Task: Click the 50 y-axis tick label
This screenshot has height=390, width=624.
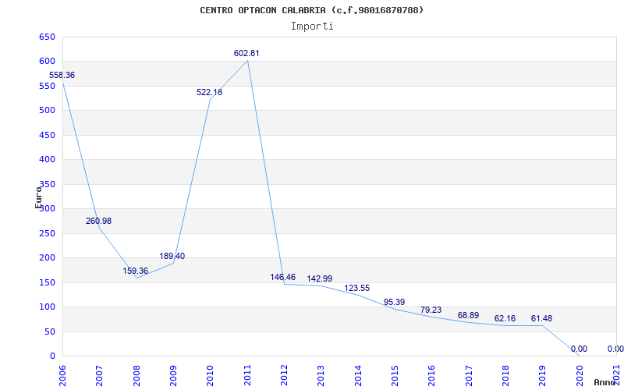Action: (x=49, y=331)
